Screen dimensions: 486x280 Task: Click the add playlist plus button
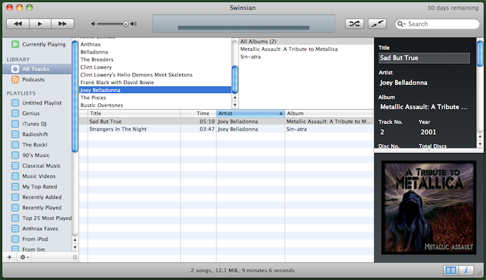point(9,258)
